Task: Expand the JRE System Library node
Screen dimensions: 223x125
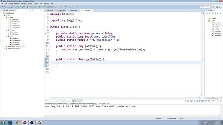Action: point(5,47)
